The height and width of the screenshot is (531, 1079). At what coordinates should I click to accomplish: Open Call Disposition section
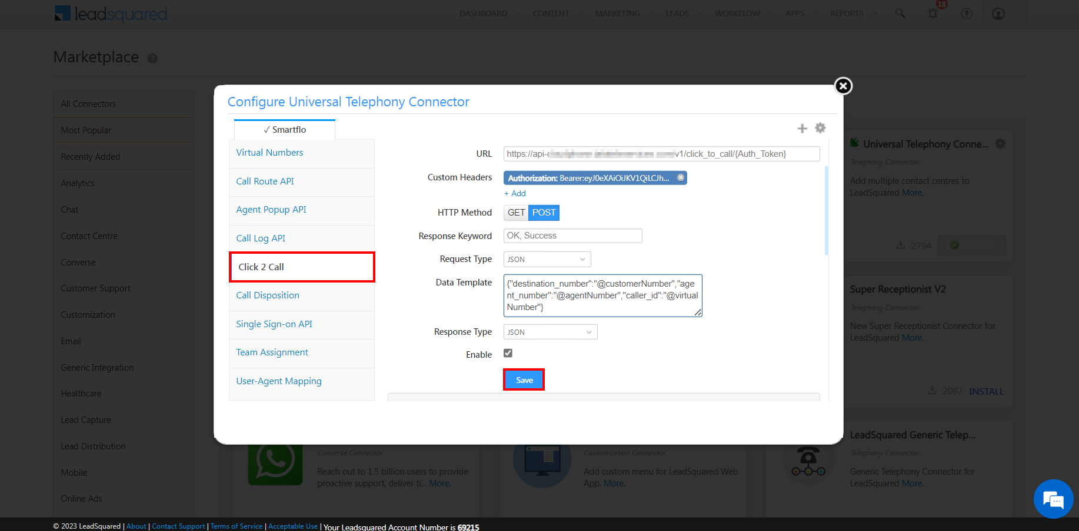(302, 295)
